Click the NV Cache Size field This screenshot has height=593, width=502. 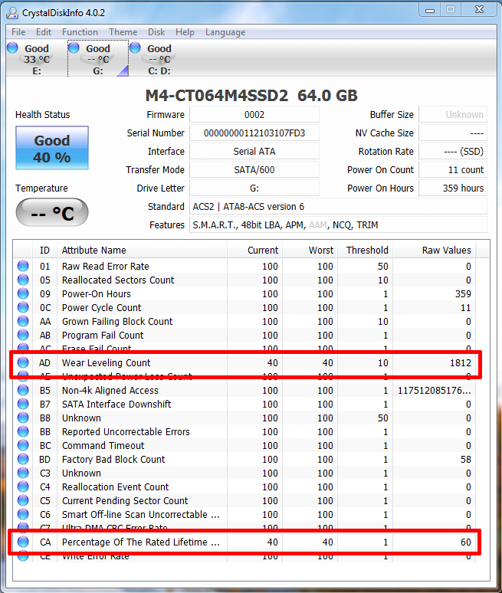pyautogui.click(x=453, y=133)
